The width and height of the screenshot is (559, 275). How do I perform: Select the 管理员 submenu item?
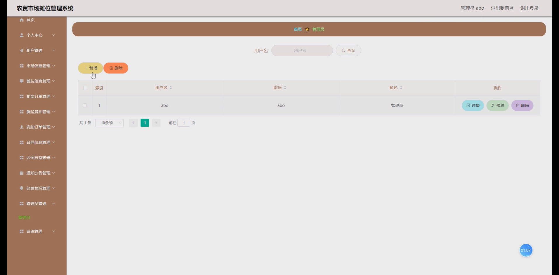pyautogui.click(x=24, y=217)
